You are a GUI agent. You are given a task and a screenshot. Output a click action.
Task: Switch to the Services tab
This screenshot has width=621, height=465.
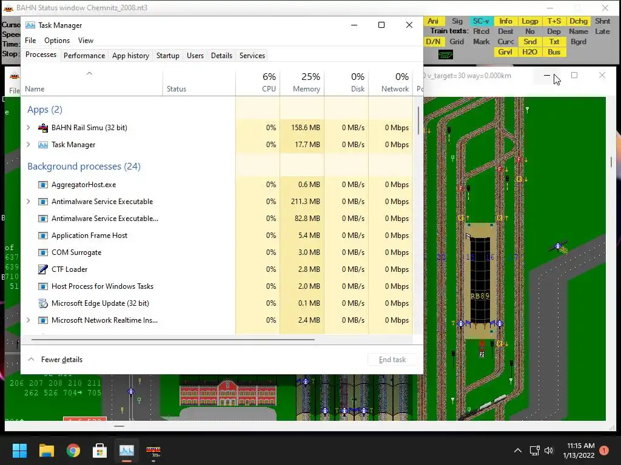coord(252,56)
